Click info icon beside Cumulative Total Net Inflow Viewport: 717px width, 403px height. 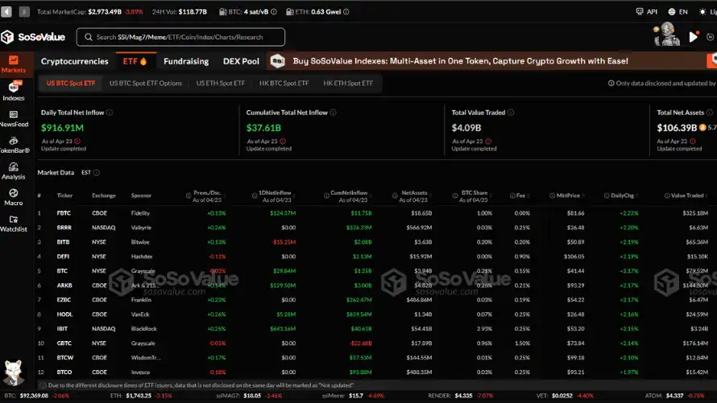point(334,113)
